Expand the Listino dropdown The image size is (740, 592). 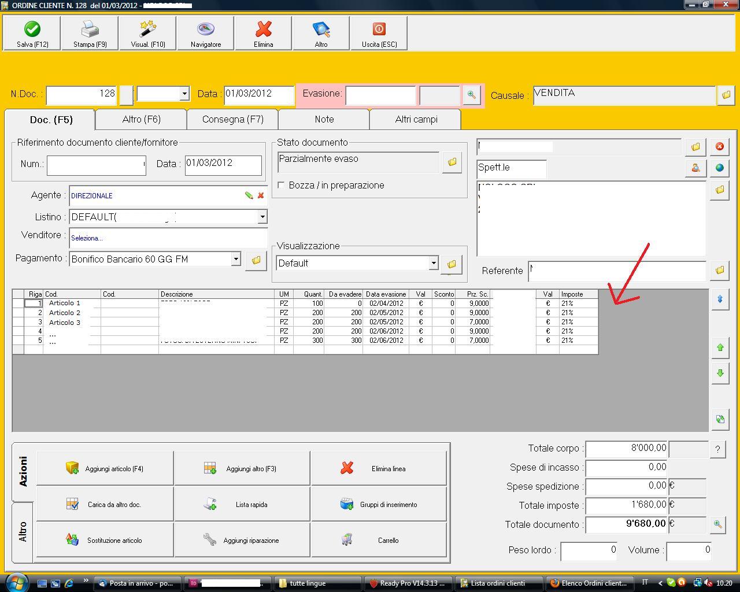tap(262, 217)
